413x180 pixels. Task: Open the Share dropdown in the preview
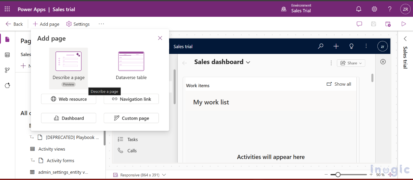[x=351, y=63]
